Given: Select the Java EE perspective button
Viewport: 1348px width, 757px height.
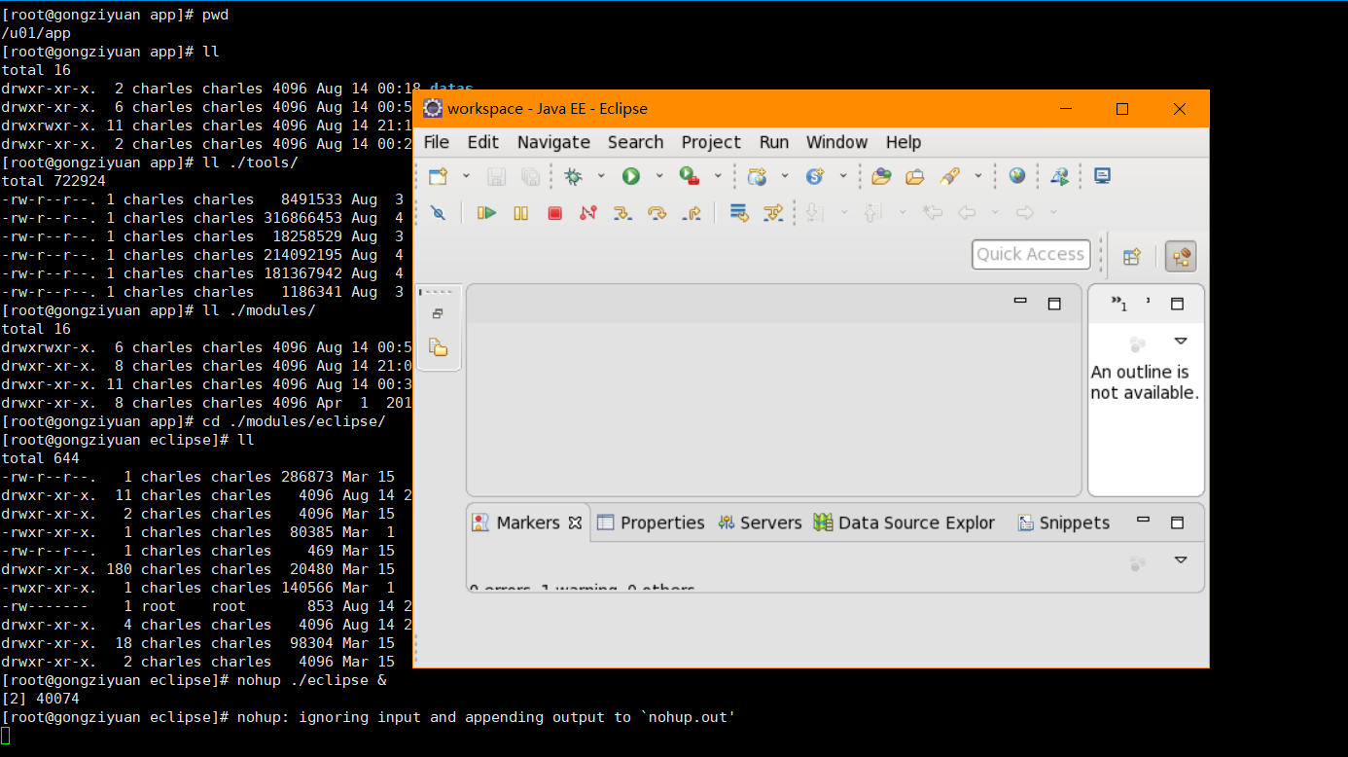Looking at the screenshot, I should pyautogui.click(x=1181, y=257).
